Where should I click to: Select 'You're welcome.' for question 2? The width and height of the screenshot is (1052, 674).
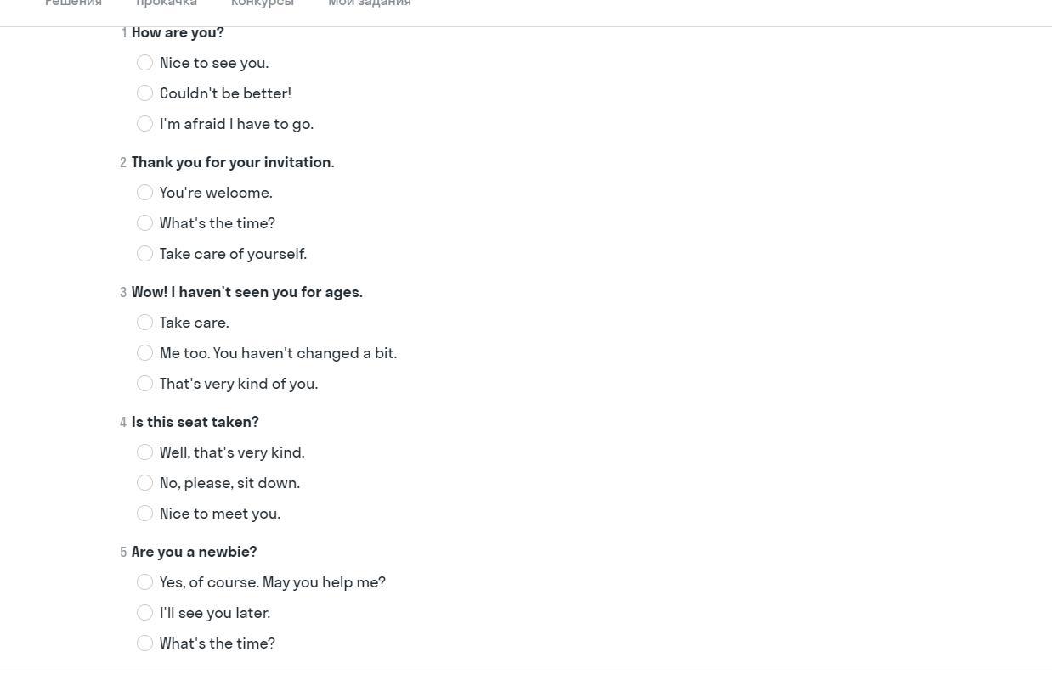tap(144, 193)
